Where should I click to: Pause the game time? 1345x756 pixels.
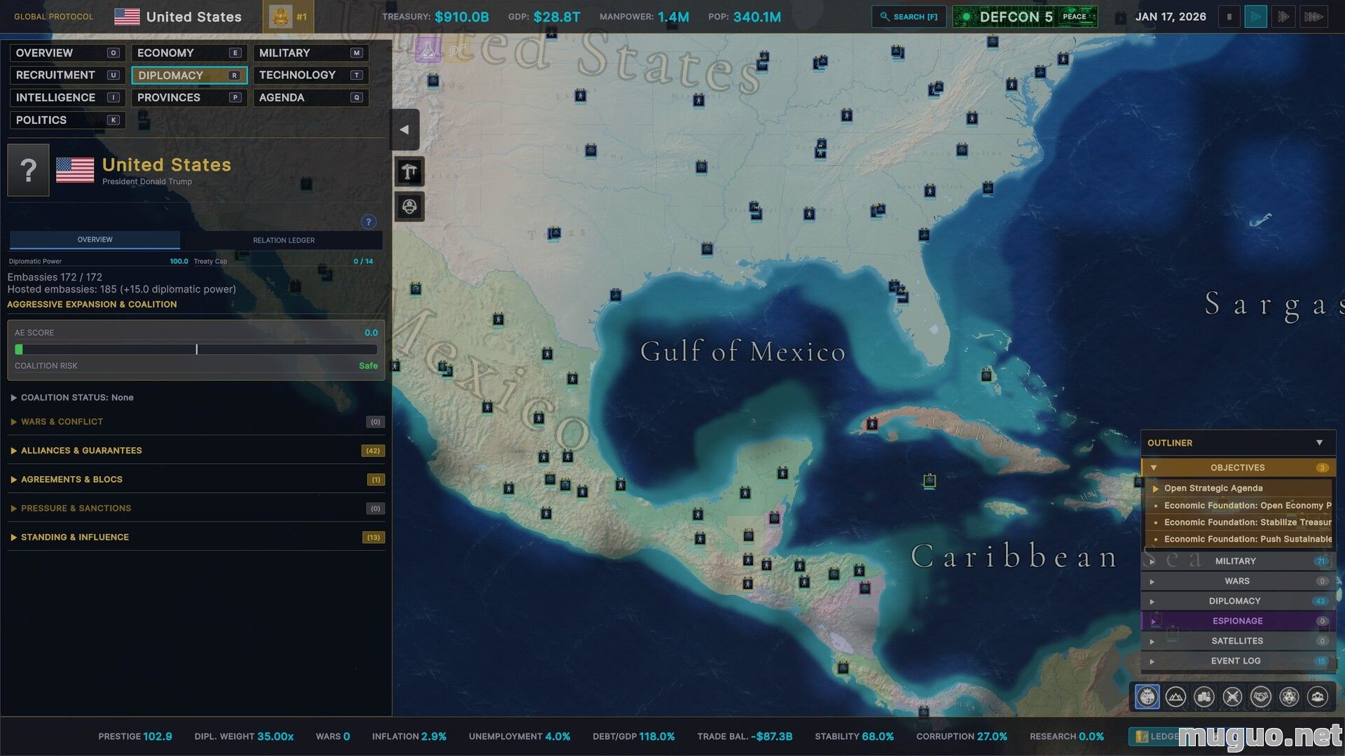[x=1229, y=17]
